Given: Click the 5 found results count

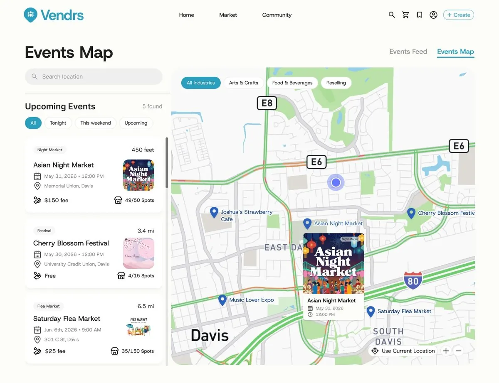Looking at the screenshot, I should [152, 106].
